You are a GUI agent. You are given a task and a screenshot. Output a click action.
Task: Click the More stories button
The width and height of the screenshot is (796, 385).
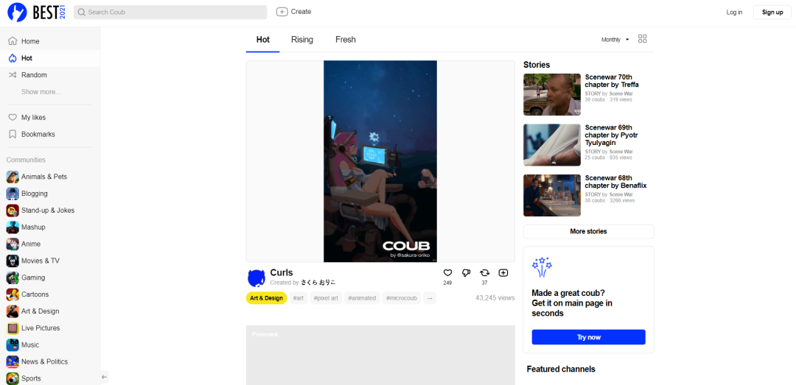[x=588, y=231]
